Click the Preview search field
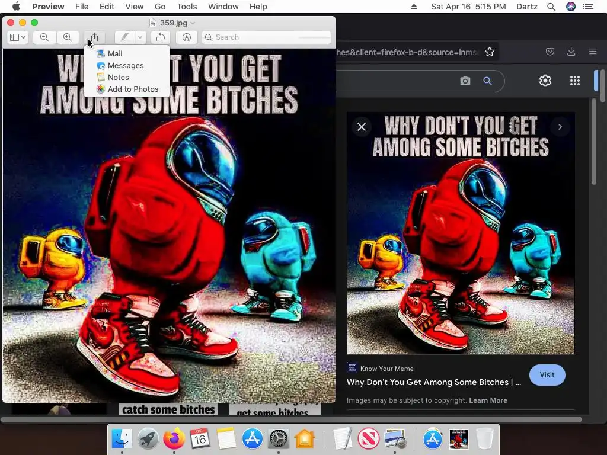Viewport: 607px width, 455px height. pos(266,37)
